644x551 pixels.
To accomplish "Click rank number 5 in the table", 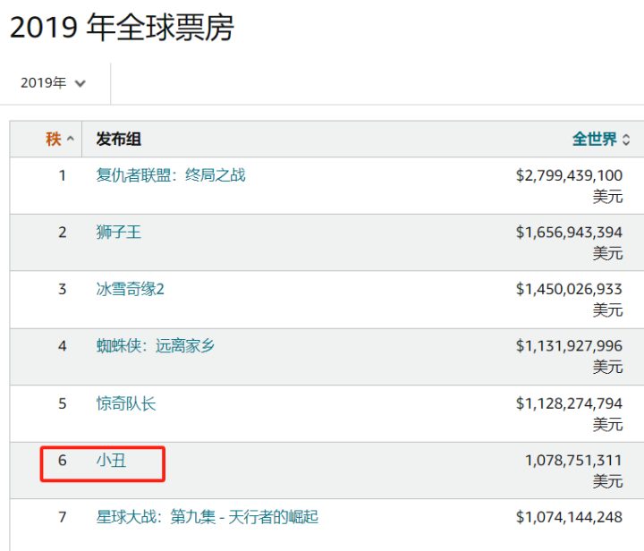I will point(63,403).
